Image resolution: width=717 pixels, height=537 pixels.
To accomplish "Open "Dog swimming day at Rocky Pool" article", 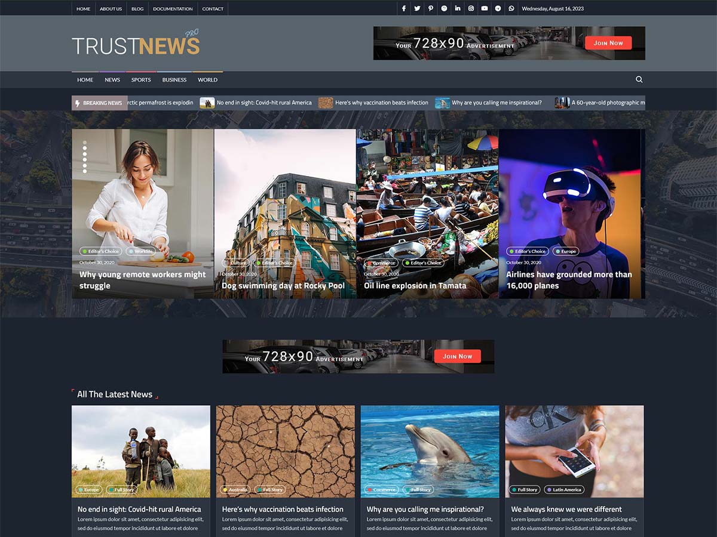I will tap(283, 286).
